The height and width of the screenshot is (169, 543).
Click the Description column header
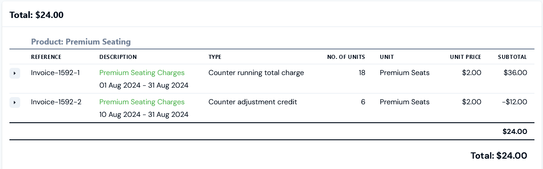point(118,57)
